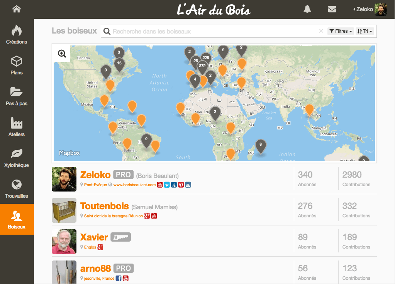Click the Mapbox attribution logo
395x284 pixels.
(x=69, y=153)
